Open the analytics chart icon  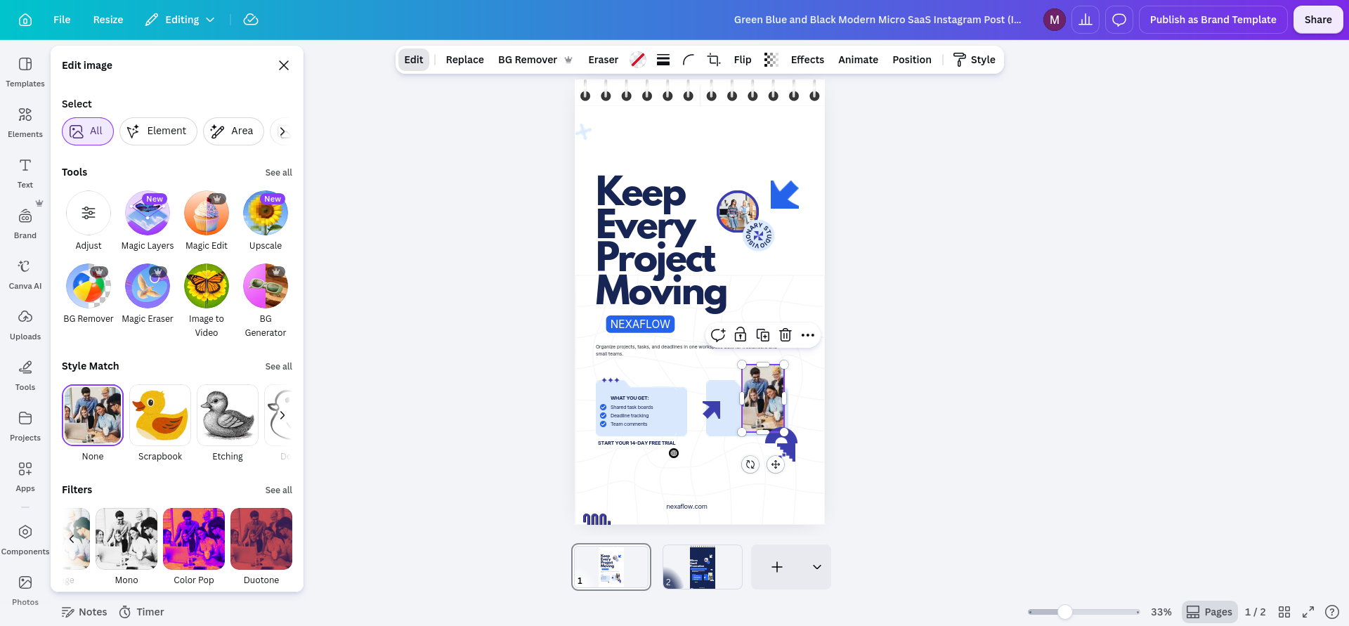(1086, 20)
